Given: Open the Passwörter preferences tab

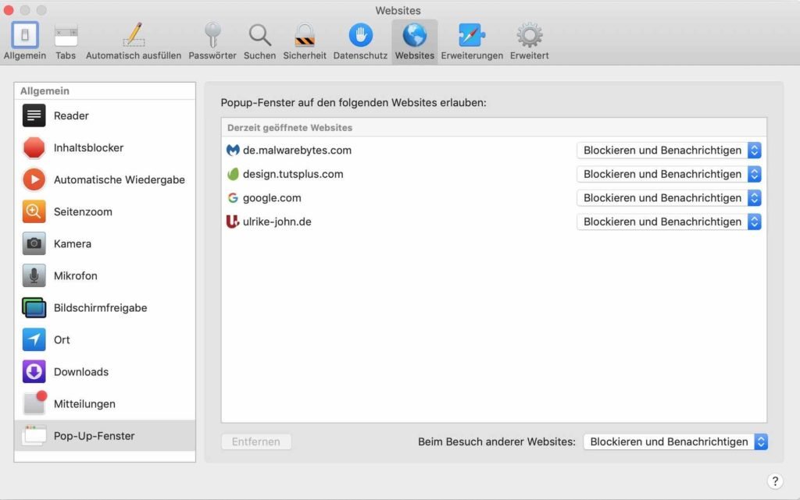Looking at the screenshot, I should [x=212, y=39].
